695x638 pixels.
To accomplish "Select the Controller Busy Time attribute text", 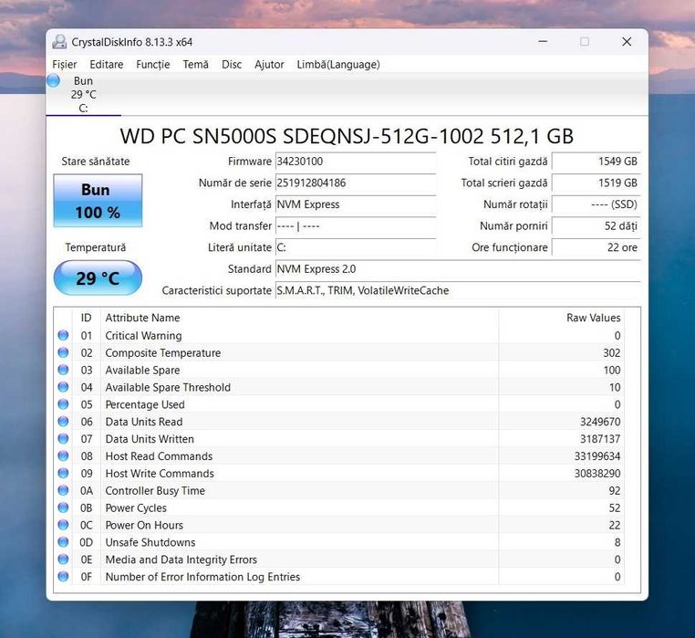I will (x=155, y=491).
